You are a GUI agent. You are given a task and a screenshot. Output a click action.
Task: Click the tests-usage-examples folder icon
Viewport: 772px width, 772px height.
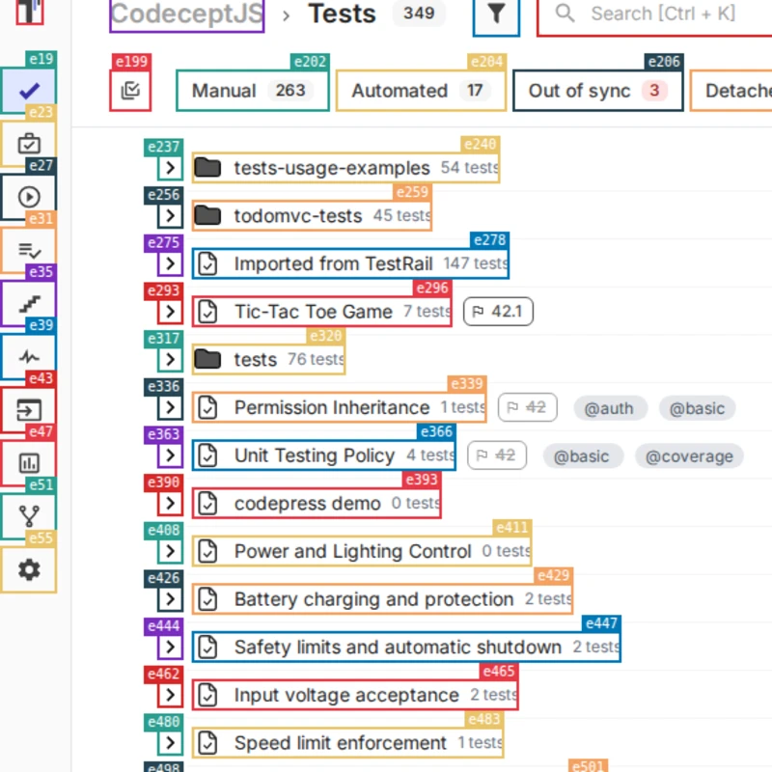click(207, 168)
